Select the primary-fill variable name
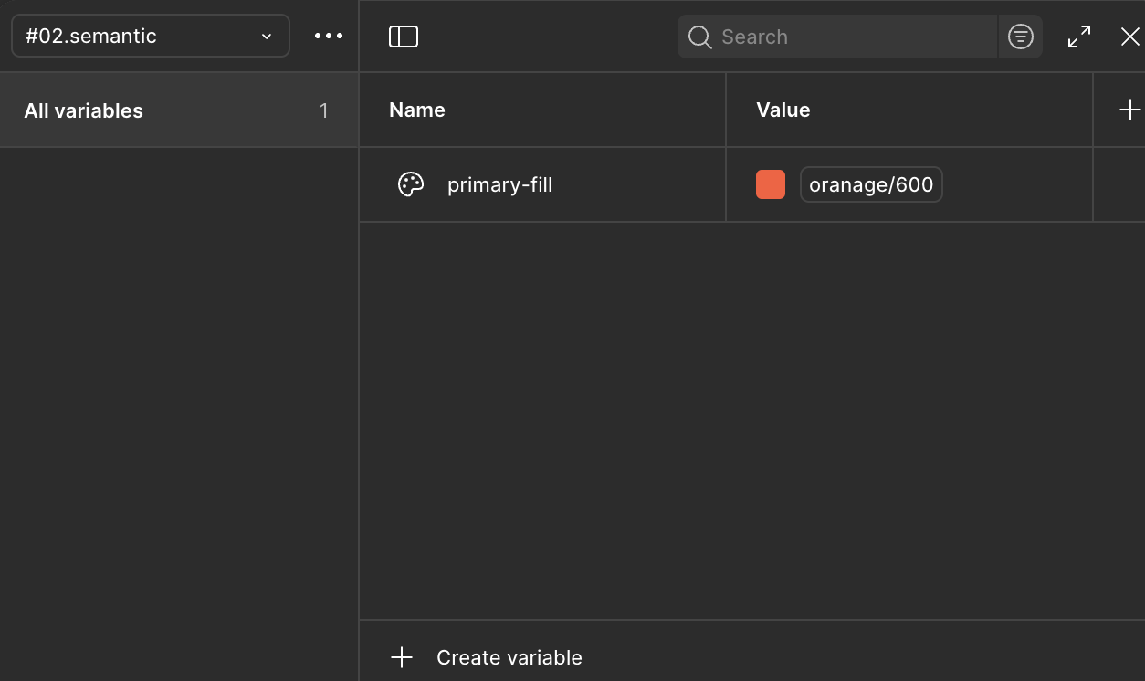This screenshot has height=681, width=1145. coord(499,184)
